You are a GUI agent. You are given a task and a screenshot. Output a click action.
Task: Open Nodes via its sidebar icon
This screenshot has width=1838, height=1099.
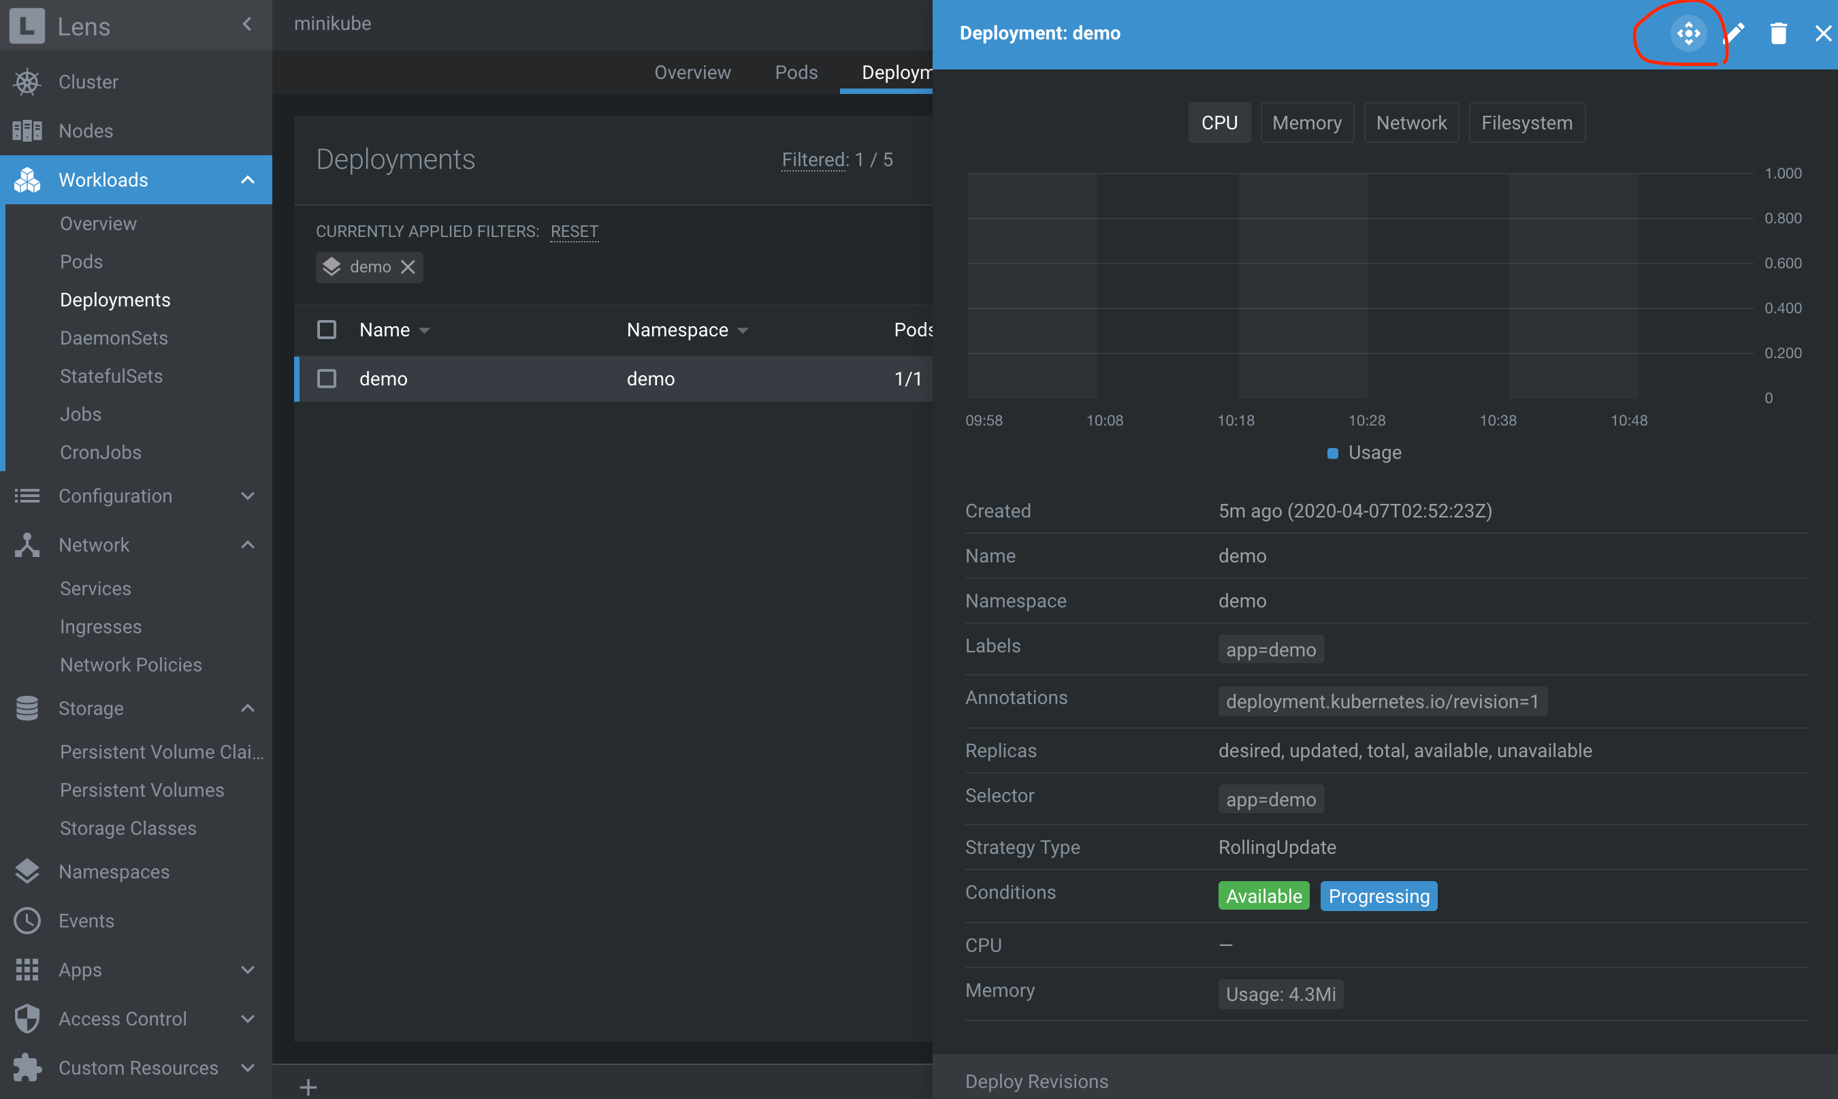click(27, 131)
